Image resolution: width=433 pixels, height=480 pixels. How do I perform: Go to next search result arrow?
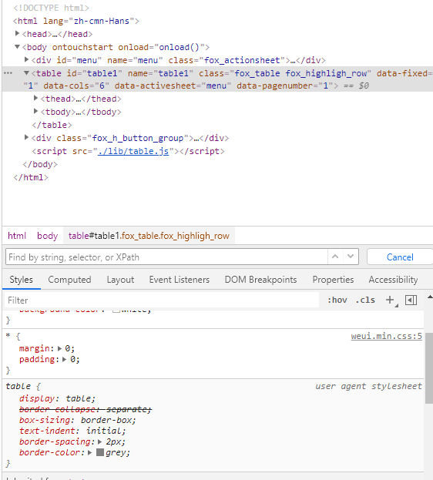[351, 257]
